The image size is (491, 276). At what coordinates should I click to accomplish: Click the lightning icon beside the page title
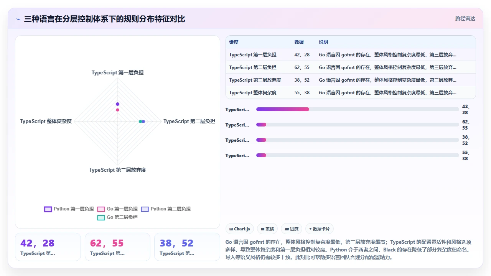pyautogui.click(x=18, y=19)
